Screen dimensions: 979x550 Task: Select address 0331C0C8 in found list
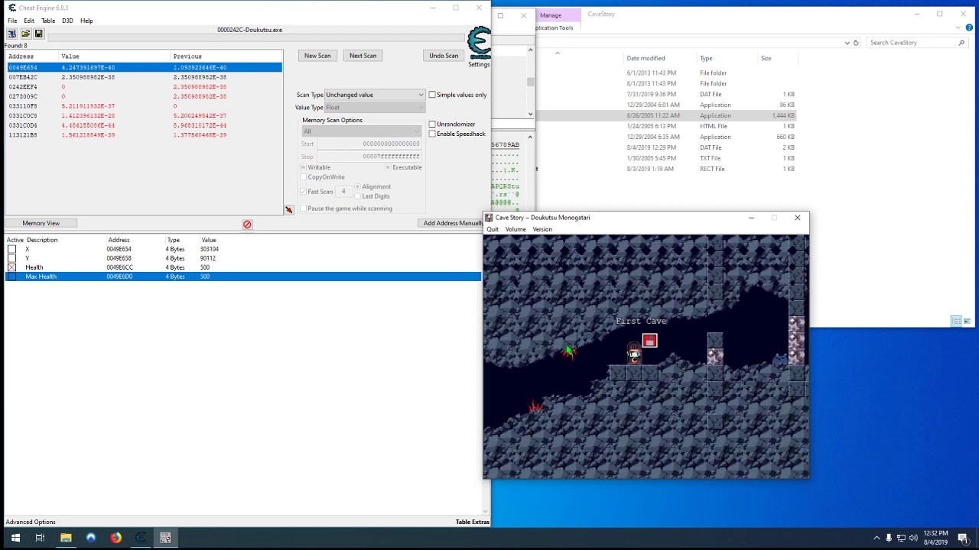145,115
